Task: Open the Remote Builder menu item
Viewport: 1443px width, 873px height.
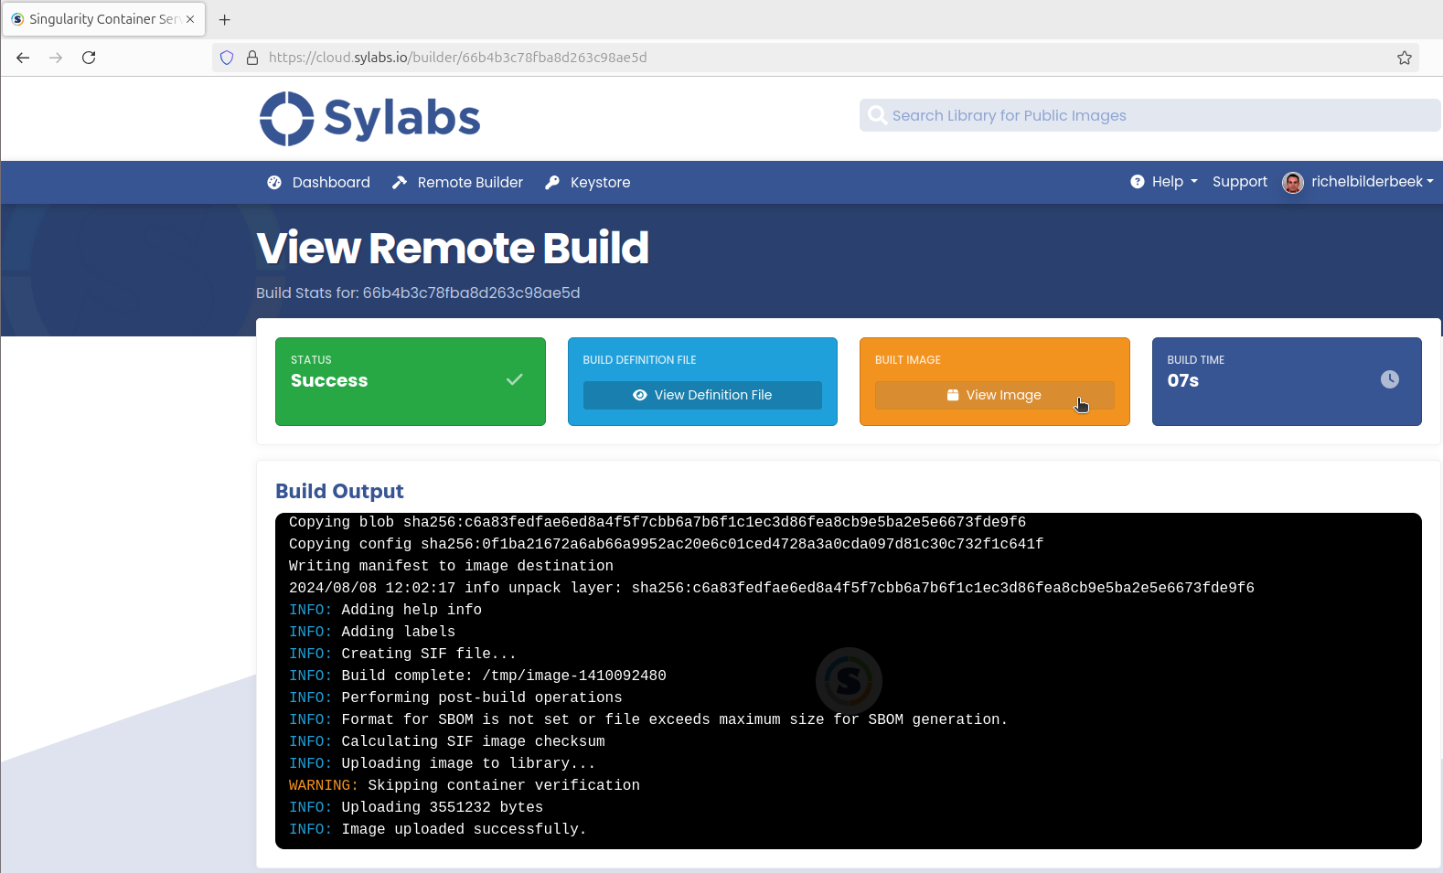Action: (x=469, y=183)
